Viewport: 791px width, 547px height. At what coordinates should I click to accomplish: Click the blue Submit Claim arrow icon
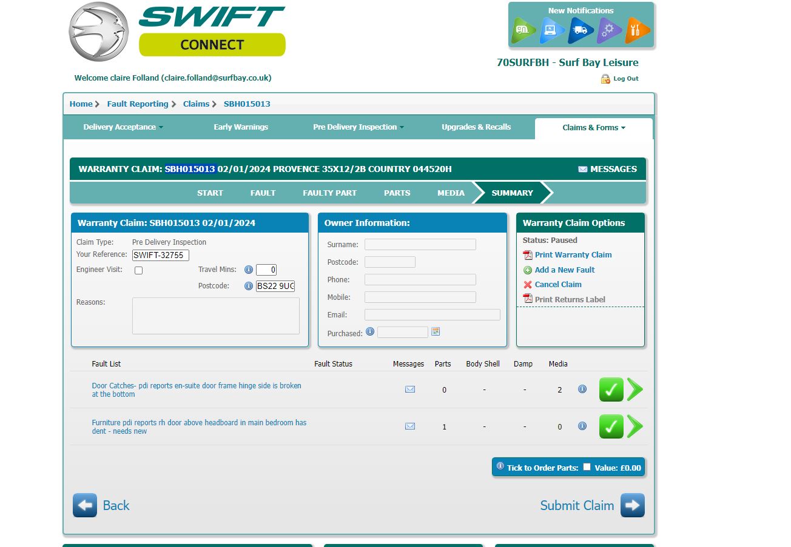coord(633,505)
